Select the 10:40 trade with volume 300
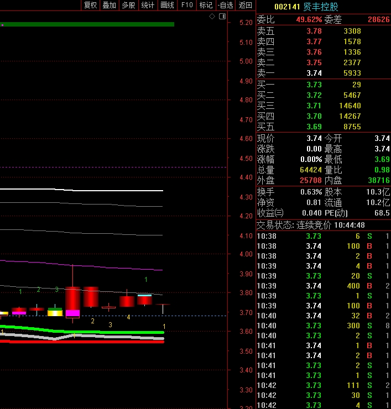 click(324, 326)
